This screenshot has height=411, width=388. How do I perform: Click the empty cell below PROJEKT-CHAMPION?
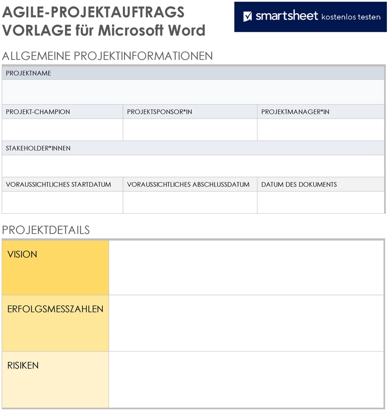click(x=62, y=130)
